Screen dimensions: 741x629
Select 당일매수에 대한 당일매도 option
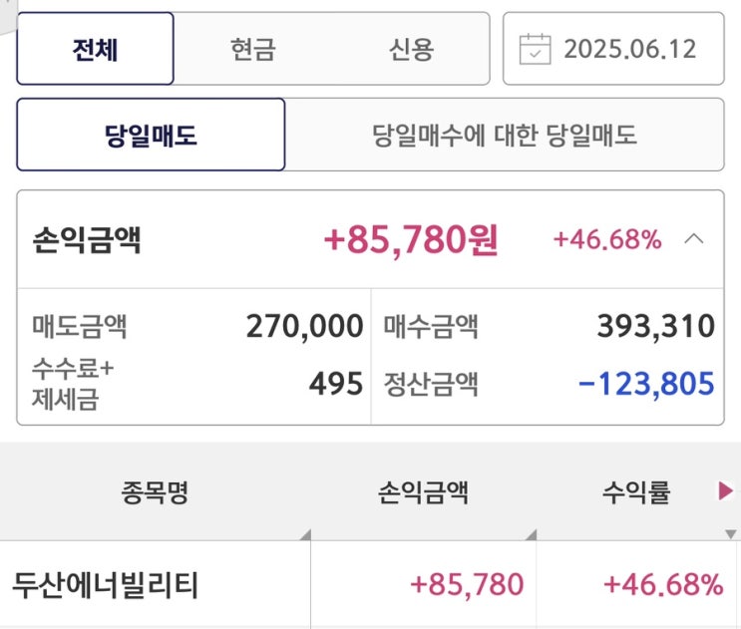tap(504, 135)
